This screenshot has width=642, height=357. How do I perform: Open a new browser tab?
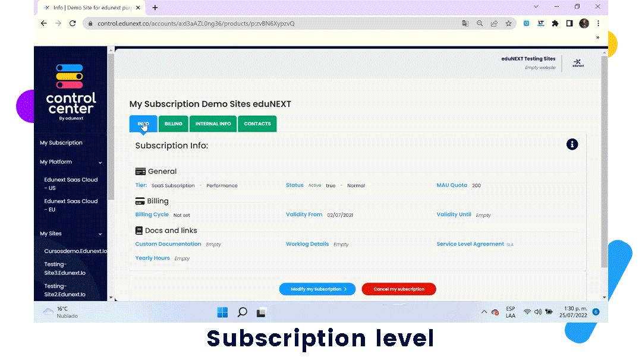(x=155, y=7)
